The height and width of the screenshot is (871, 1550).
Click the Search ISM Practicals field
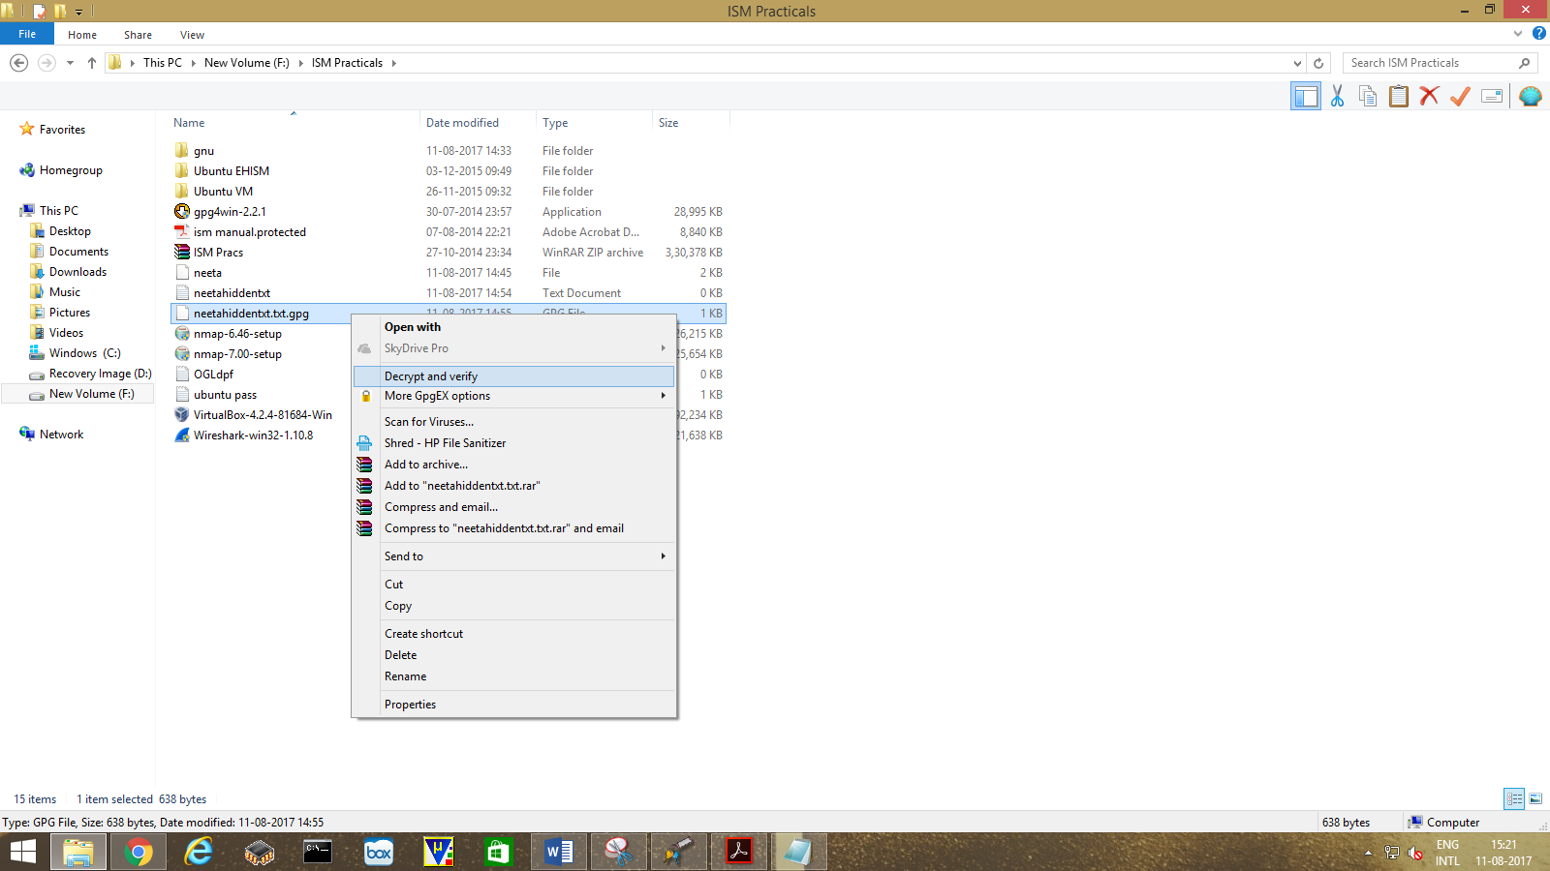point(1429,63)
